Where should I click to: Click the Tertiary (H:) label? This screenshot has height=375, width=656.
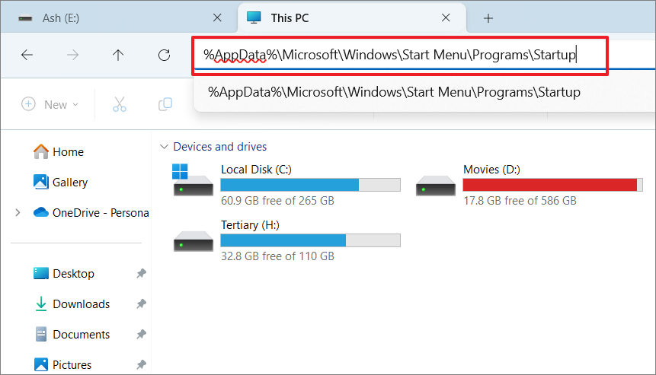pyautogui.click(x=250, y=225)
